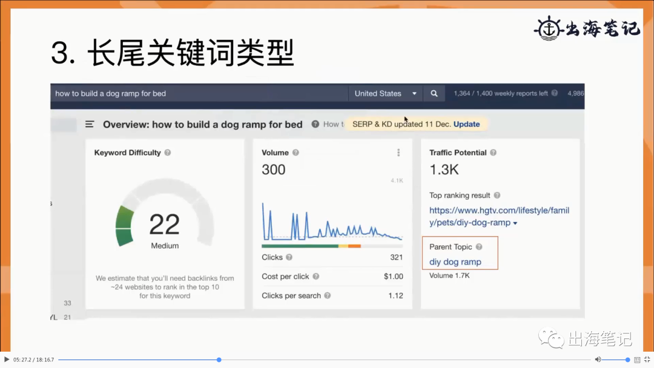Open the three-dot menu in Volume card
The width and height of the screenshot is (654, 368).
click(398, 153)
